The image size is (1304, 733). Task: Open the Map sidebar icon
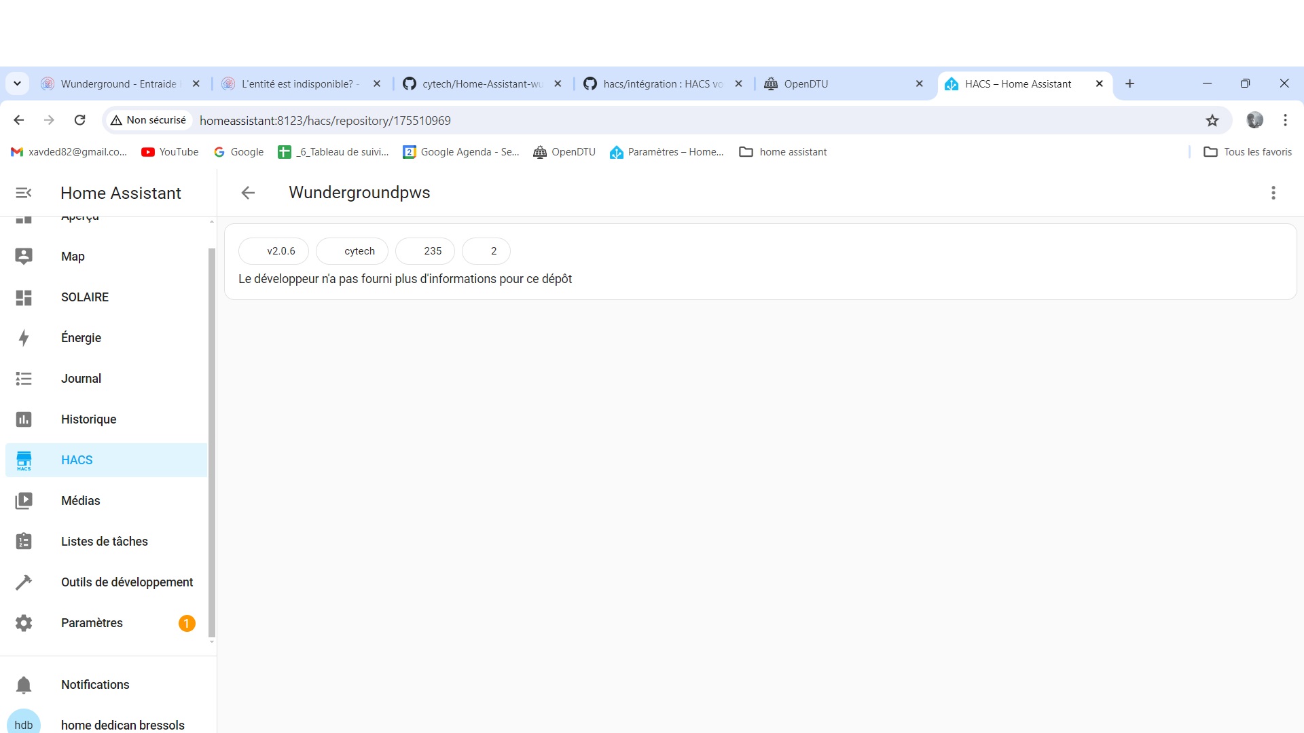click(24, 256)
